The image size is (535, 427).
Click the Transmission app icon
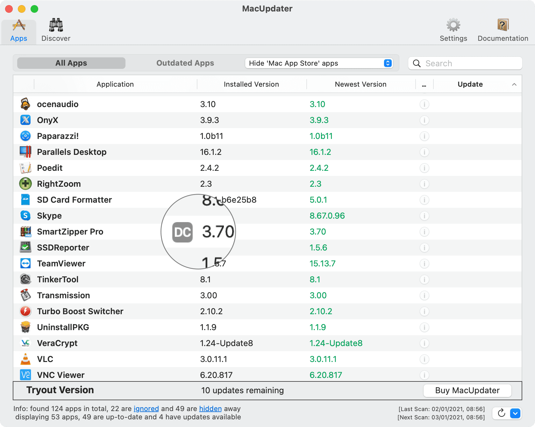25,295
